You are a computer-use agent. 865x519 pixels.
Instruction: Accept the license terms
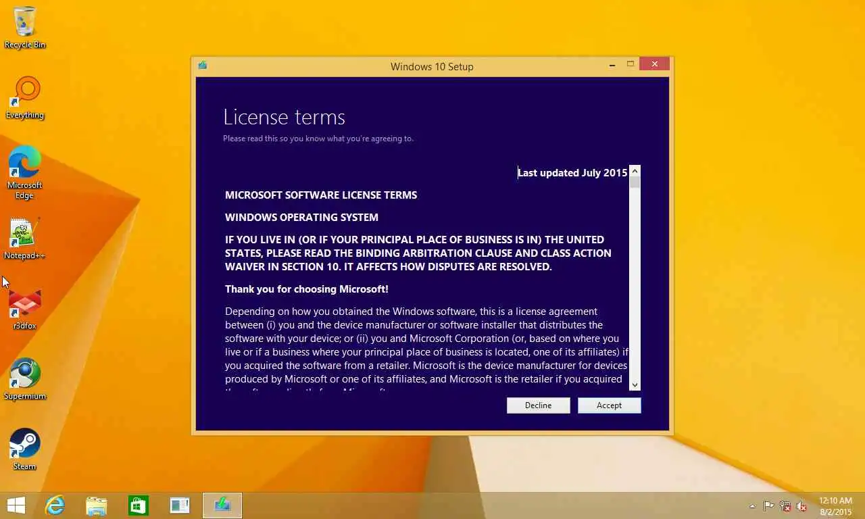tap(609, 405)
